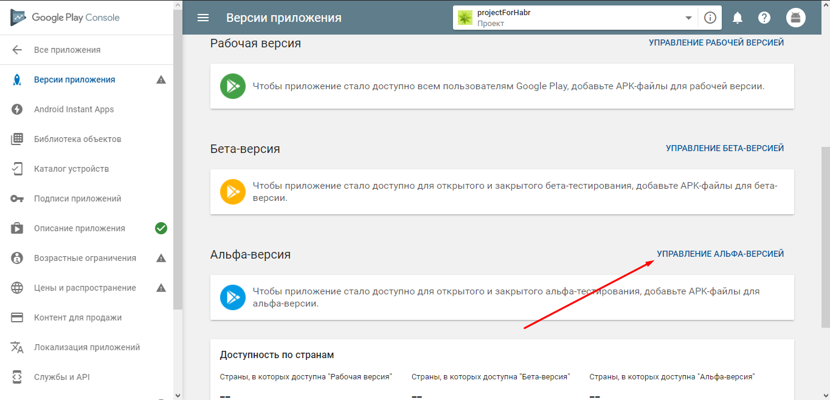The height and width of the screenshot is (400, 830).
Task: Click the Альфа-версия heading
Action: point(251,254)
